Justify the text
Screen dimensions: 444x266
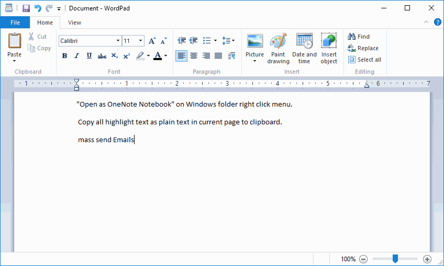point(218,56)
